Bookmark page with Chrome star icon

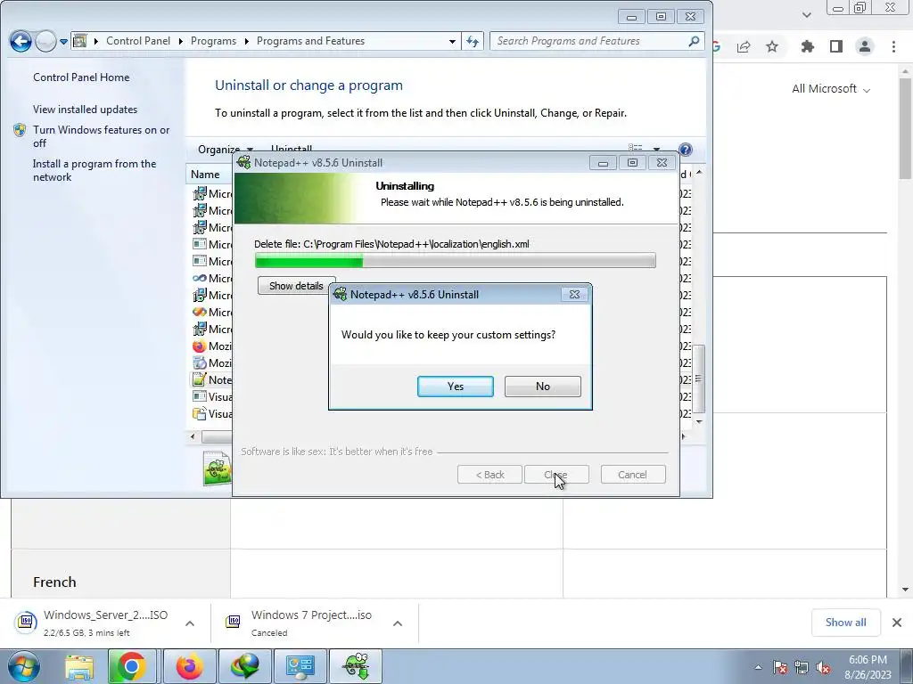click(x=772, y=46)
